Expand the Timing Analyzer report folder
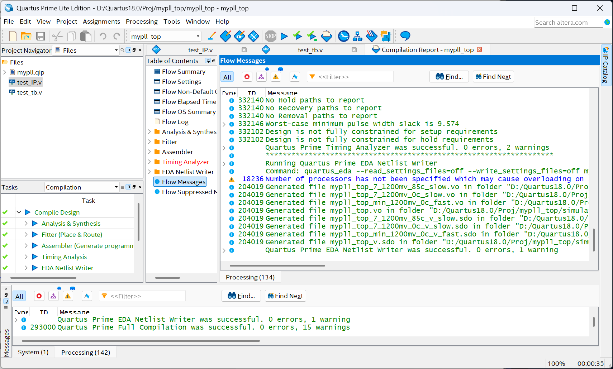 [149, 162]
